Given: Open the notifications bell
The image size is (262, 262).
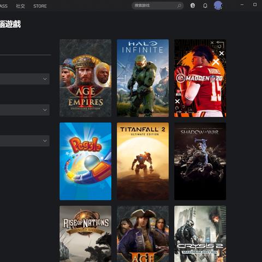Looking at the screenshot, I should click(x=205, y=5).
